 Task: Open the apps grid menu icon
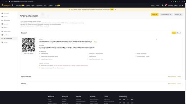tap(12, 5)
